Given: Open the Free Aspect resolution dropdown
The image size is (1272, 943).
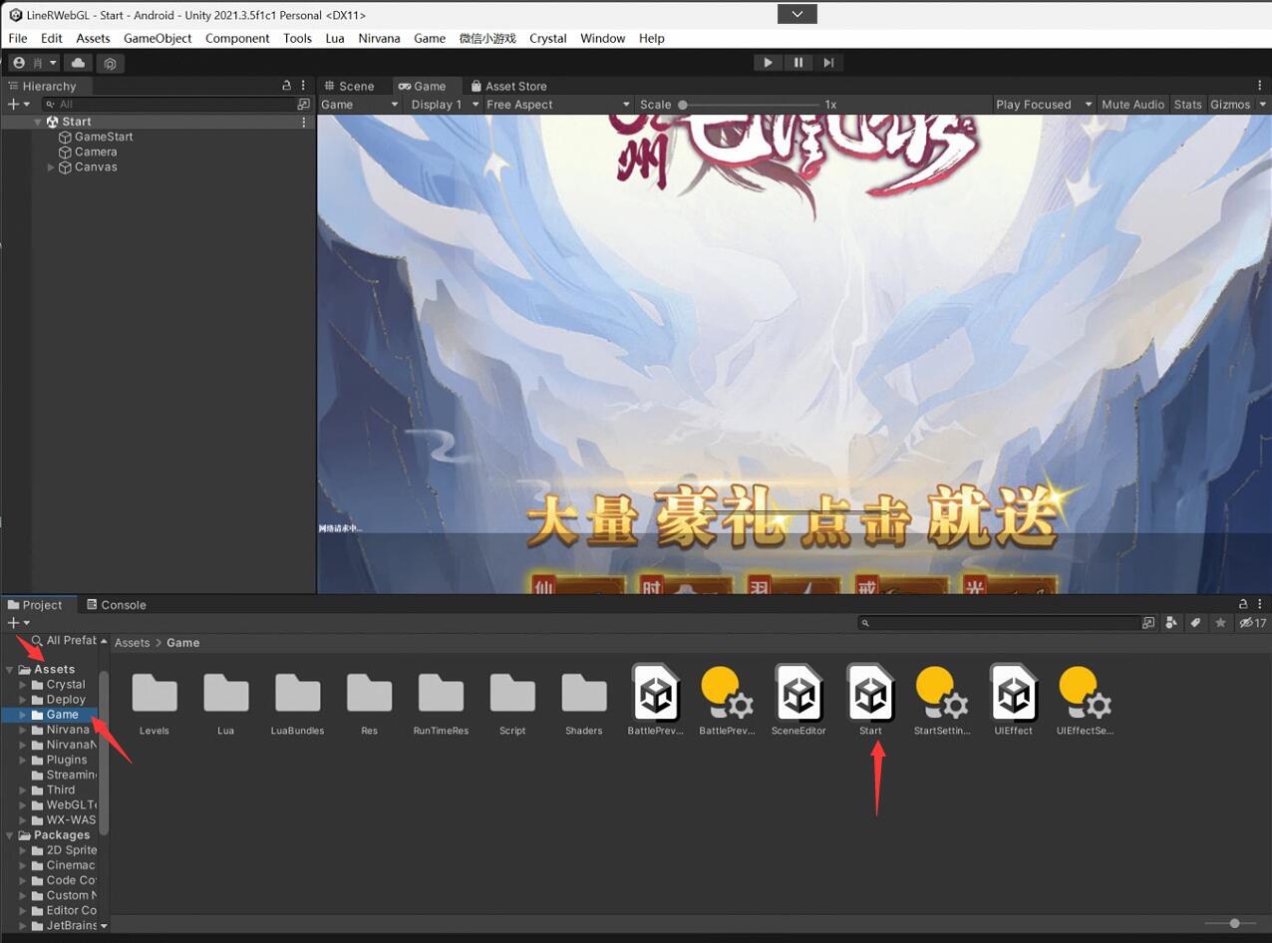Looking at the screenshot, I should coord(557,105).
